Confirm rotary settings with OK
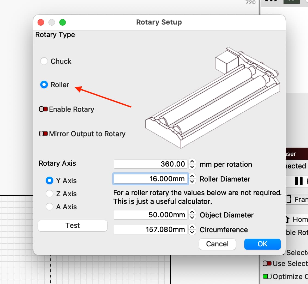Viewport: 308px width, 284px height. point(262,244)
